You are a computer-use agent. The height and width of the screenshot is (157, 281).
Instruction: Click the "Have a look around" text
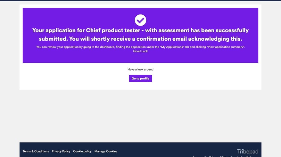coord(140,69)
